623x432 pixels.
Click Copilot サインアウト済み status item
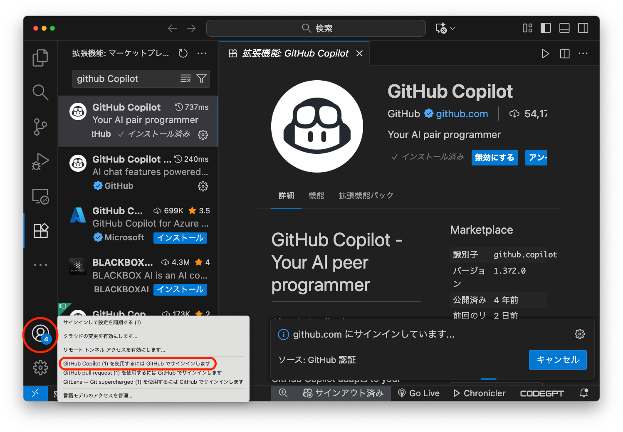343,393
